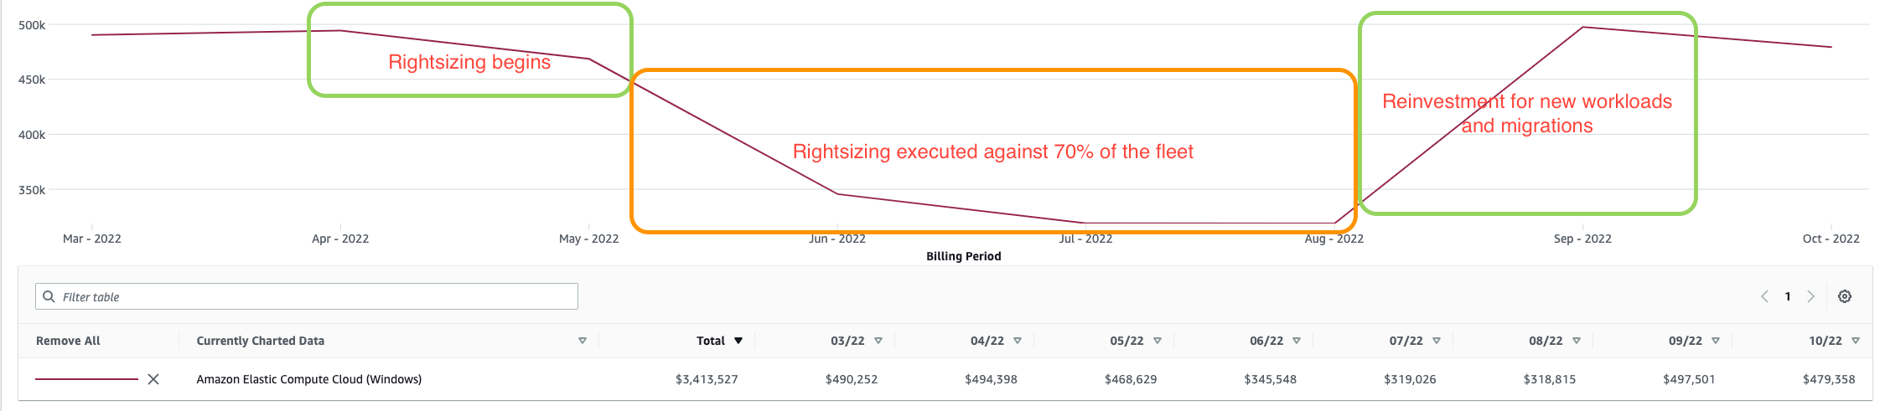Sort the 07/22 column
The image size is (1885, 411).
pyautogui.click(x=1437, y=341)
